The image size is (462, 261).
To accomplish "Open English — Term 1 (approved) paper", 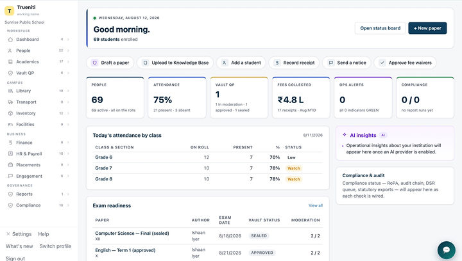I will pos(125,250).
